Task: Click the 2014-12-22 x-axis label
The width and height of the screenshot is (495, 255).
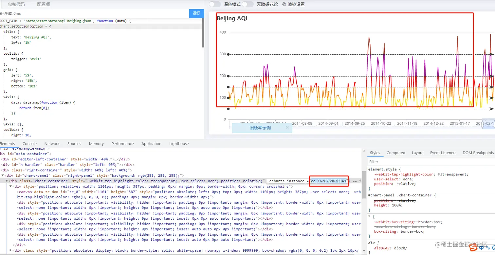Action: (433, 123)
